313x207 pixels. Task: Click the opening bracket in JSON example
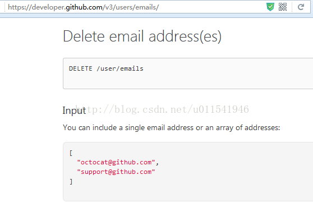[x=71, y=153]
